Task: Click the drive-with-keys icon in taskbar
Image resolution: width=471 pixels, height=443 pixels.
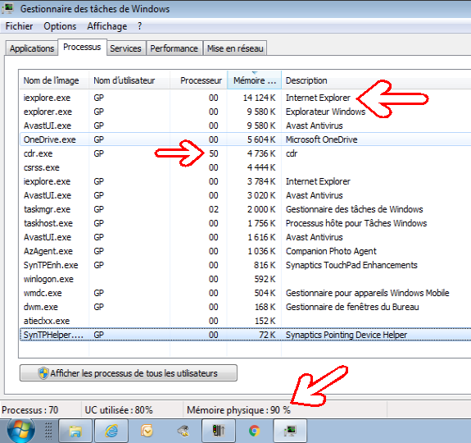Action: (x=183, y=431)
